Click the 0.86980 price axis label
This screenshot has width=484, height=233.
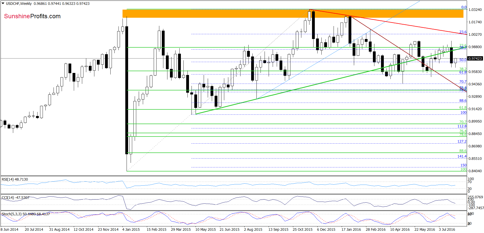[475, 146]
